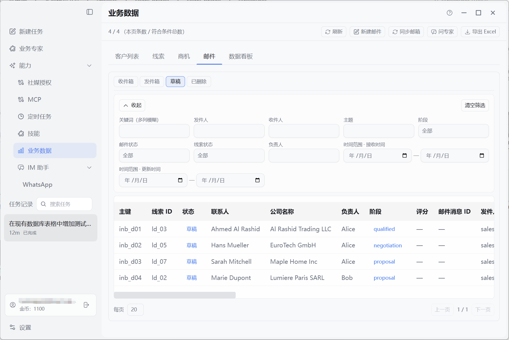
Task: Focus the 收件人 filter input
Action: click(x=304, y=131)
